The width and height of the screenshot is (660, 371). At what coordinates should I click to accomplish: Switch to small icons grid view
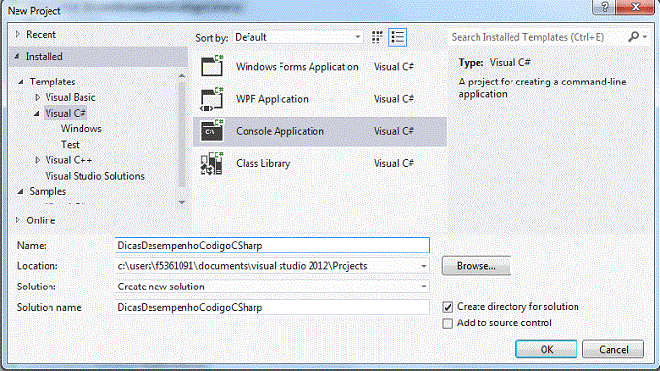[377, 37]
